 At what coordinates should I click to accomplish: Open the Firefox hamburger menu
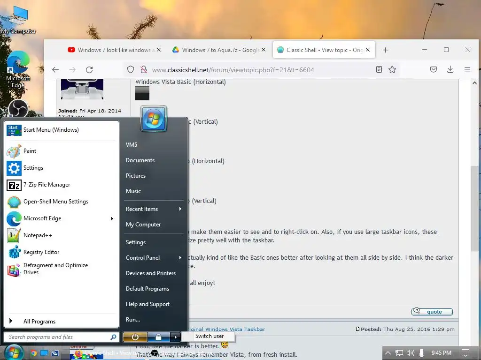point(467,69)
